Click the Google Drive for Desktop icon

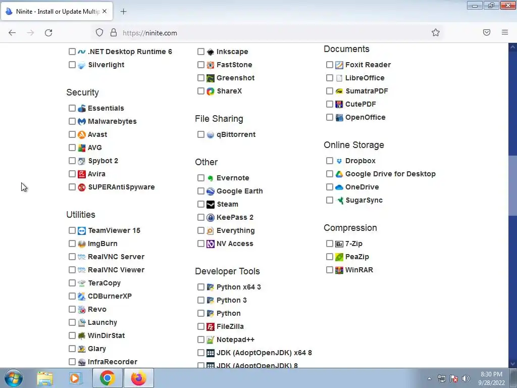point(339,174)
